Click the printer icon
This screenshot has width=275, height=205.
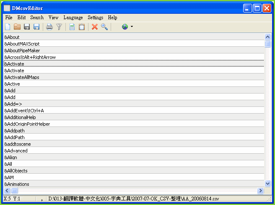pyautogui.click(x=49, y=27)
